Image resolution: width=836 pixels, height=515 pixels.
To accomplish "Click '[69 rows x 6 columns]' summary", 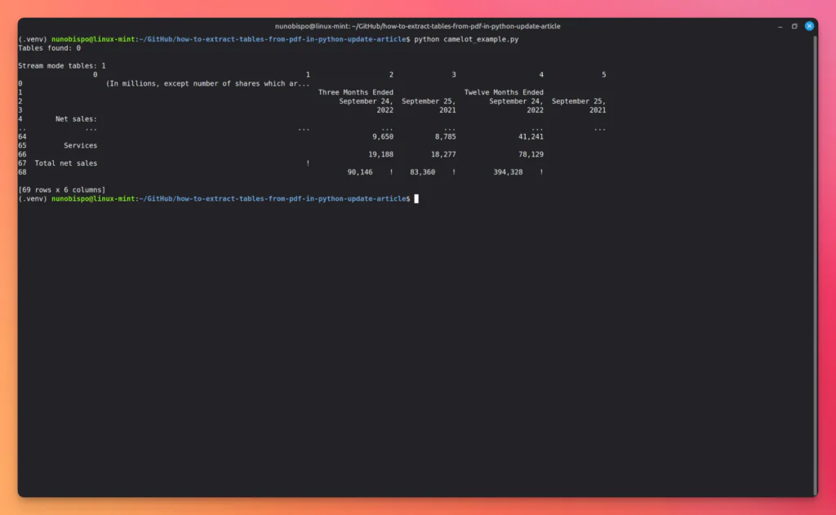I will pyautogui.click(x=62, y=190).
